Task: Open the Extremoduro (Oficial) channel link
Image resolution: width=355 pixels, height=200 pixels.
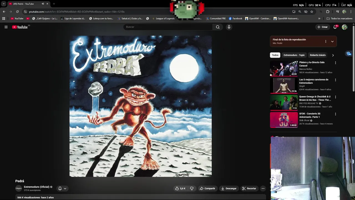Action: tap(37, 187)
